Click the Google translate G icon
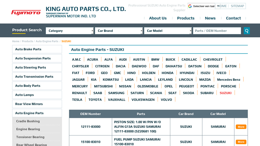The height and width of the screenshot is (146, 260). 190,6
